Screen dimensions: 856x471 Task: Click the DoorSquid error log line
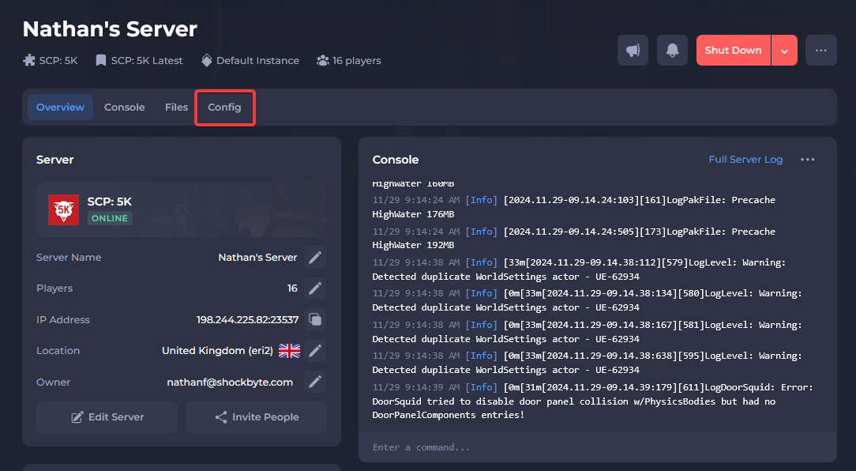tap(593, 401)
